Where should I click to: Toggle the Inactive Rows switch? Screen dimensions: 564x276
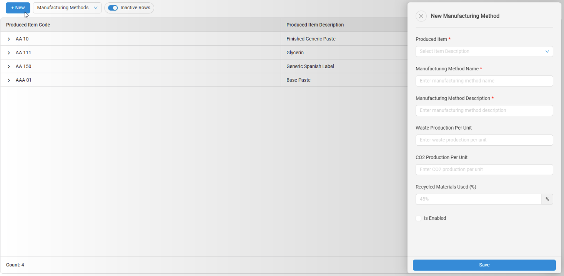[x=113, y=8]
